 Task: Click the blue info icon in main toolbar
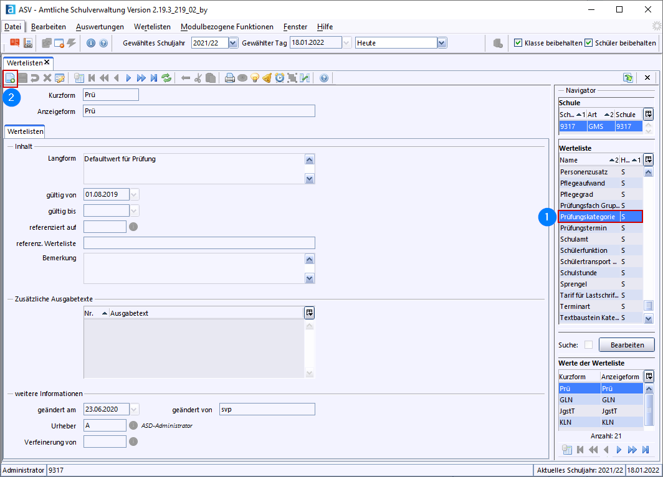[91, 43]
